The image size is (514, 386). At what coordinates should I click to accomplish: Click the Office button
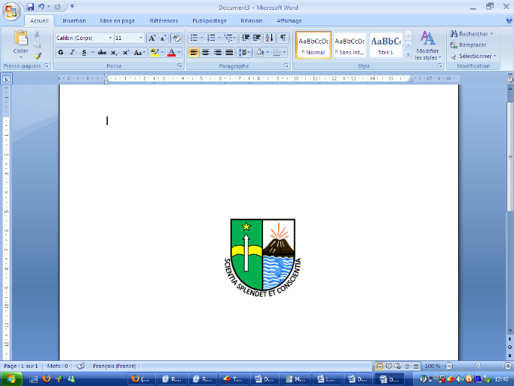(11, 9)
